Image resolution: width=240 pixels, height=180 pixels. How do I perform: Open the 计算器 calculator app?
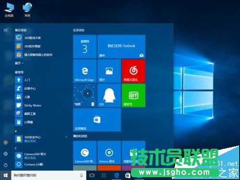[24, 122]
